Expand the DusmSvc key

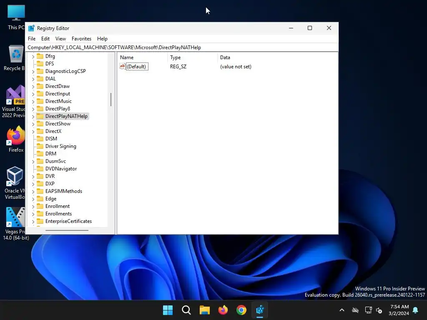(33, 162)
